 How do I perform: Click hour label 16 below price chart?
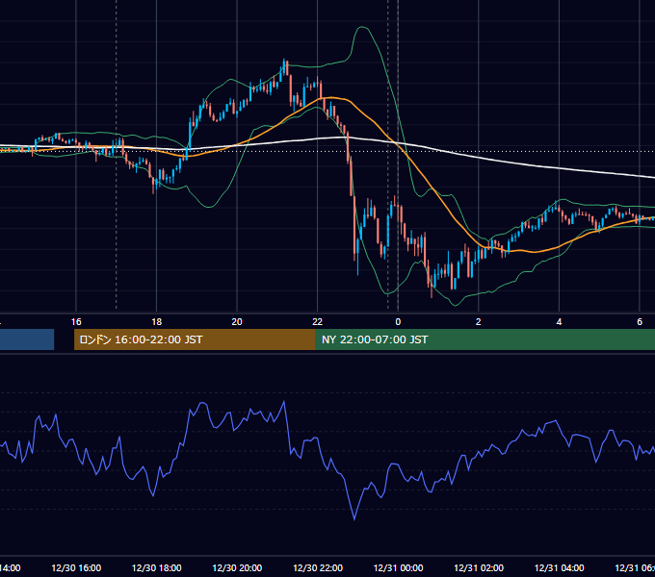point(76,322)
